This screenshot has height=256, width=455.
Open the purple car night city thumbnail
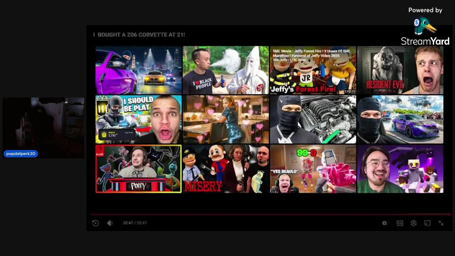click(x=139, y=70)
